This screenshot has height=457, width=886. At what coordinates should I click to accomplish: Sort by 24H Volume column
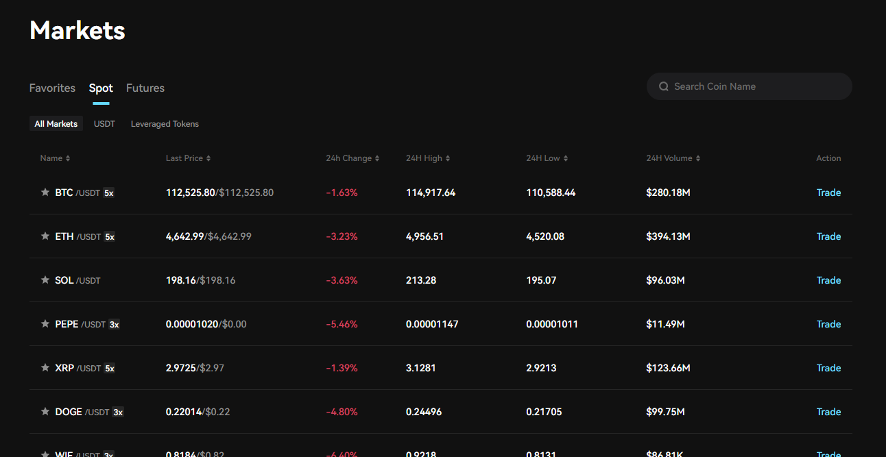(x=673, y=158)
